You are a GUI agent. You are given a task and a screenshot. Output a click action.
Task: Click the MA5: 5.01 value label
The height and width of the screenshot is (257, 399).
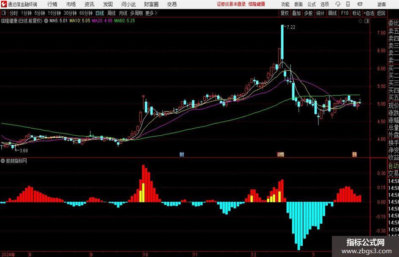[58, 21]
